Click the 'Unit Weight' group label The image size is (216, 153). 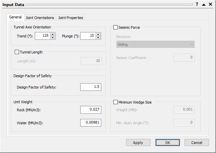[23, 102]
